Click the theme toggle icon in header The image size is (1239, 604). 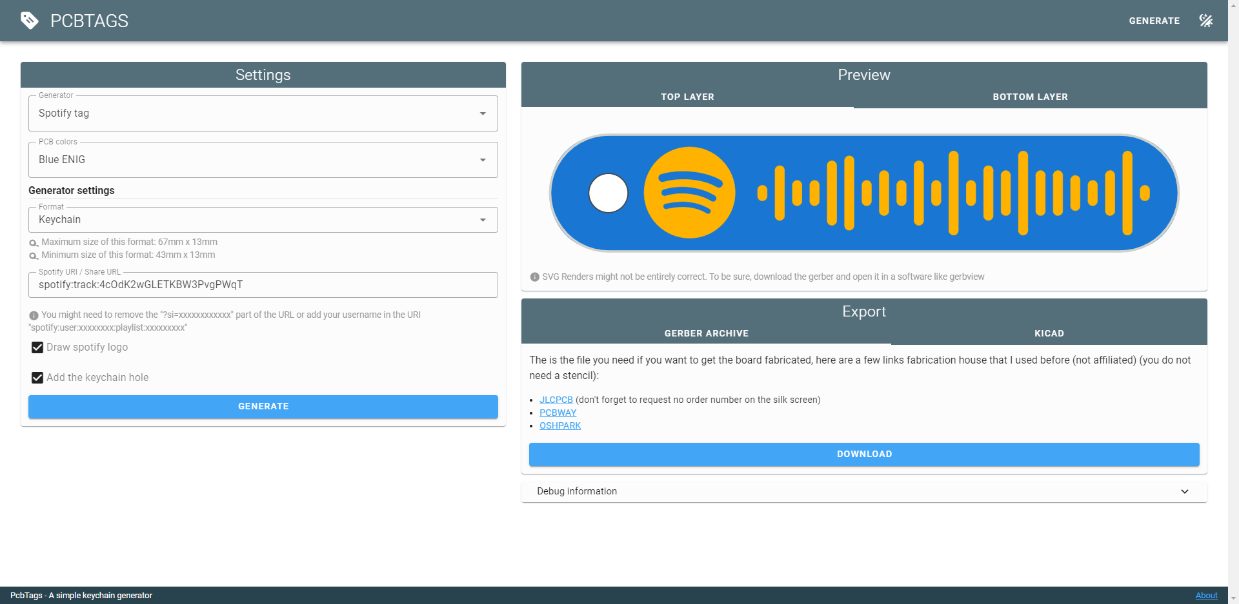pos(1205,21)
